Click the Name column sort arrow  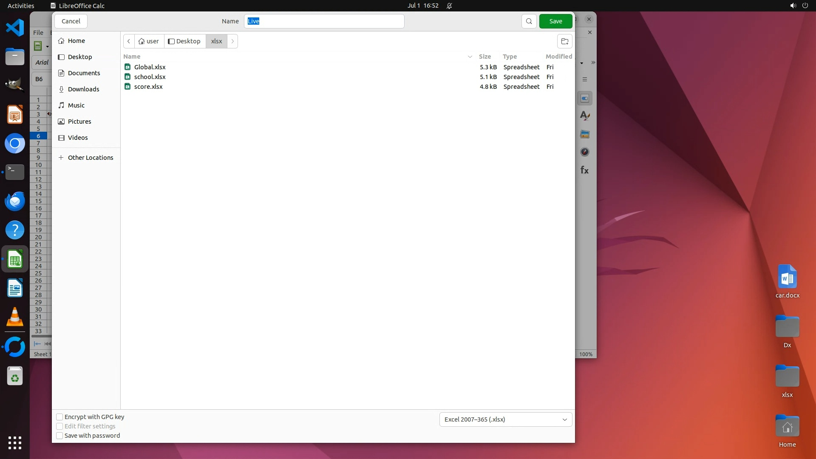[470, 57]
